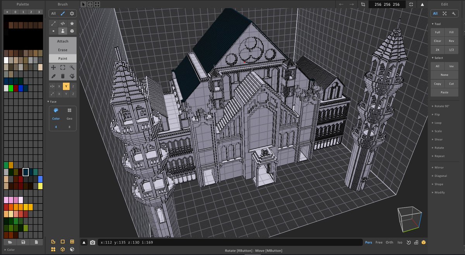Select the center/pattern brush mode icon
Viewport: 465px width, 255px height.
coord(63,23)
